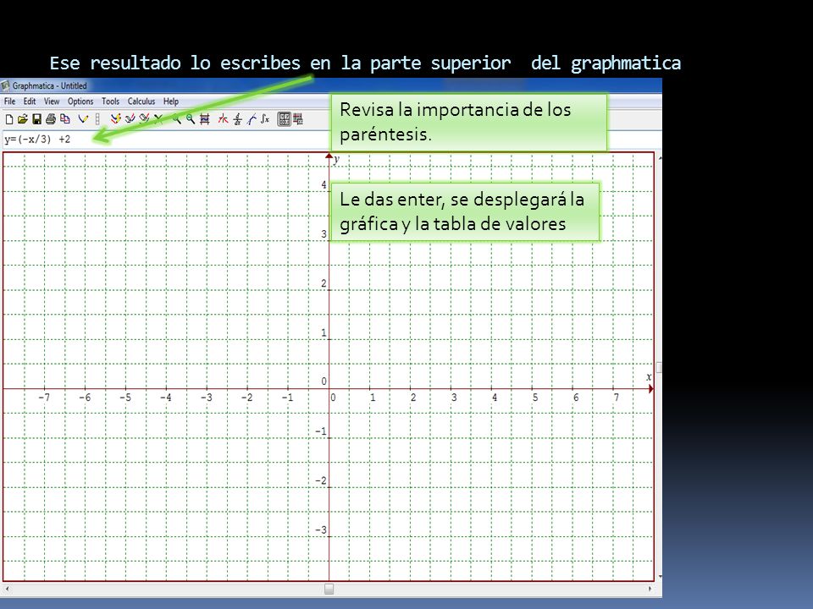Click the x-axis label -4
Screen dimensions: 813x609
tap(166, 398)
